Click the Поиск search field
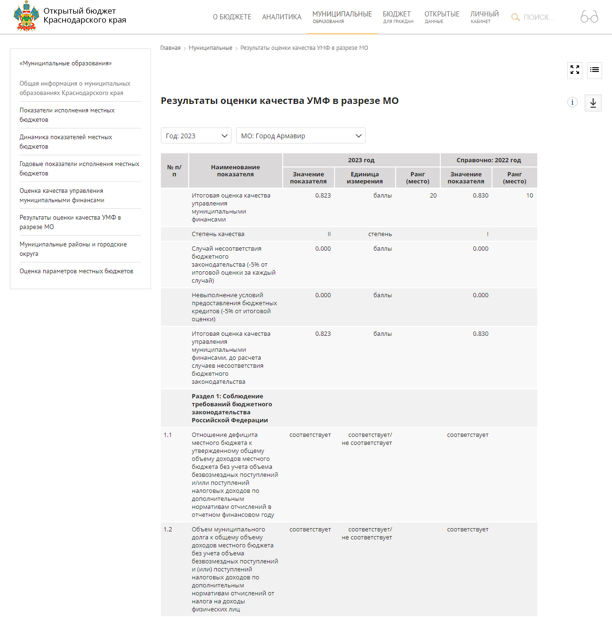The width and height of the screenshot is (612, 617). 539,17
